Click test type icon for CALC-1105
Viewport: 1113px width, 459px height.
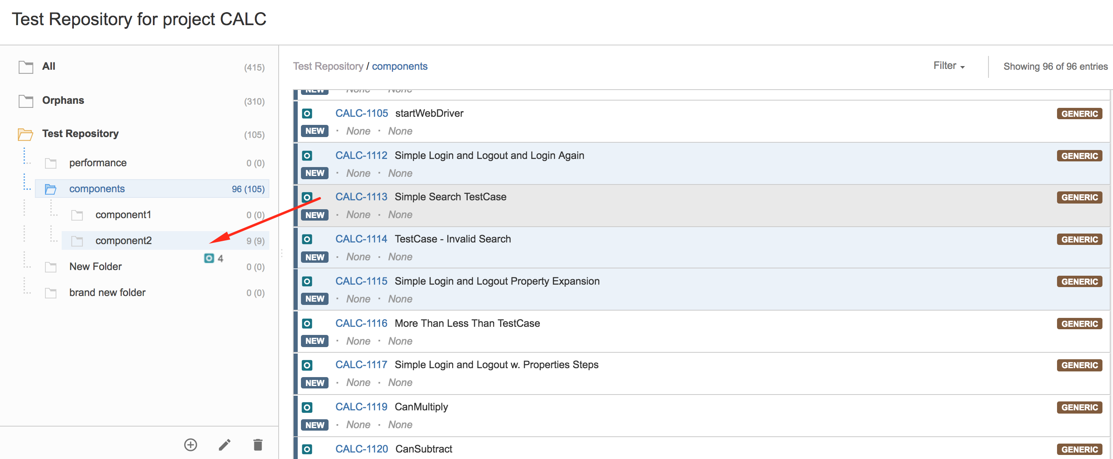click(x=307, y=114)
